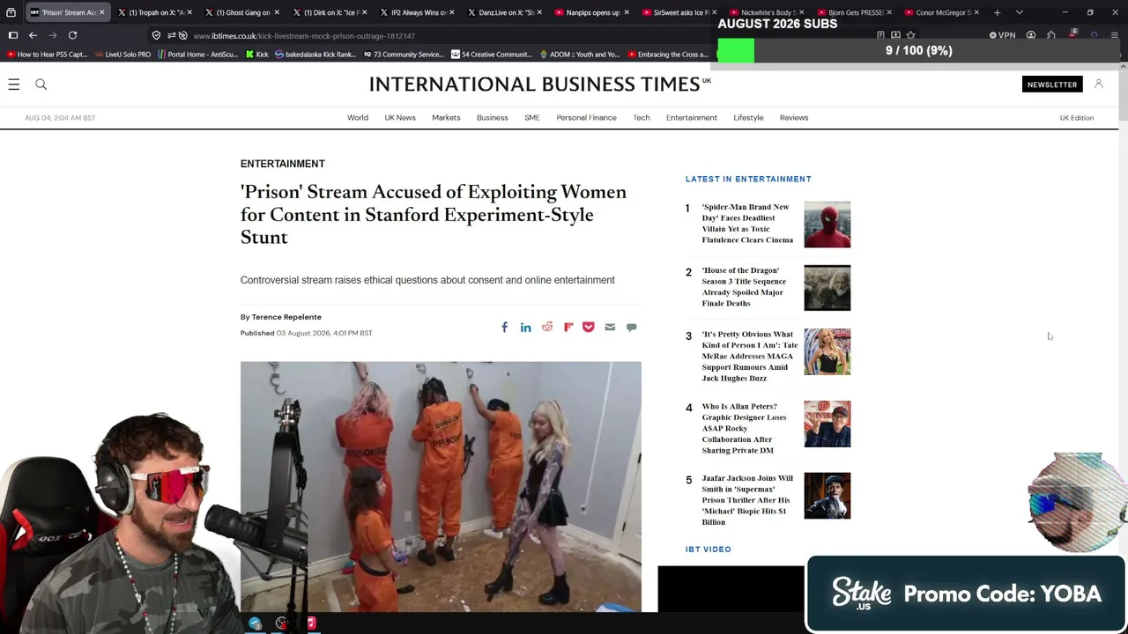The width and height of the screenshot is (1128, 634).
Task: Open the Entertainment navigation section
Action: [692, 118]
